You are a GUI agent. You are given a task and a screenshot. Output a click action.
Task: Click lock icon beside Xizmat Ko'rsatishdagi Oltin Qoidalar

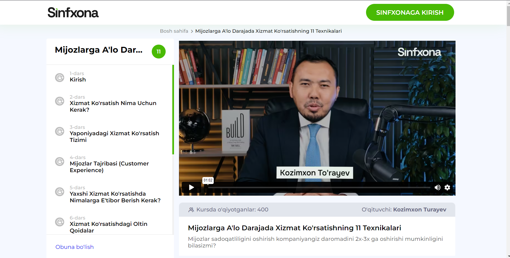59,222
